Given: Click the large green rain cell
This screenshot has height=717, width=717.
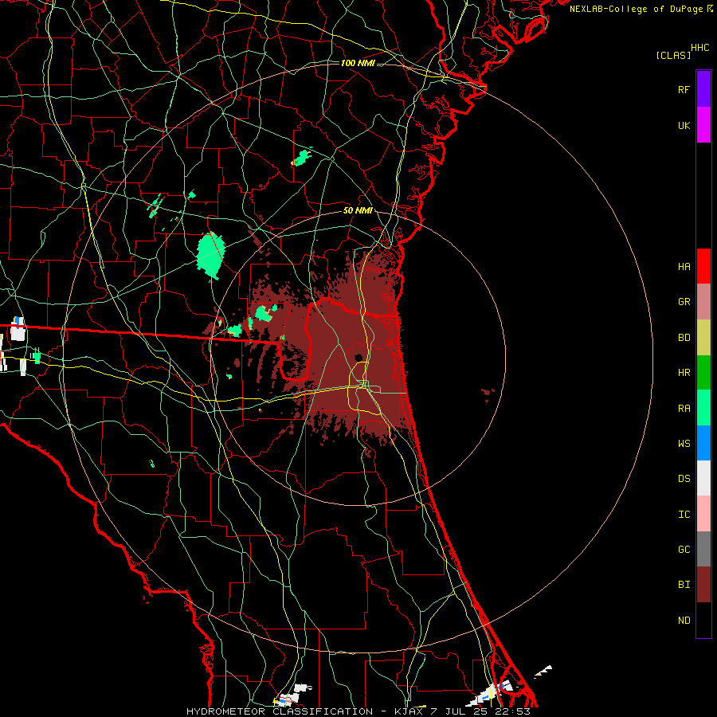Looking at the screenshot, I should point(210,255).
